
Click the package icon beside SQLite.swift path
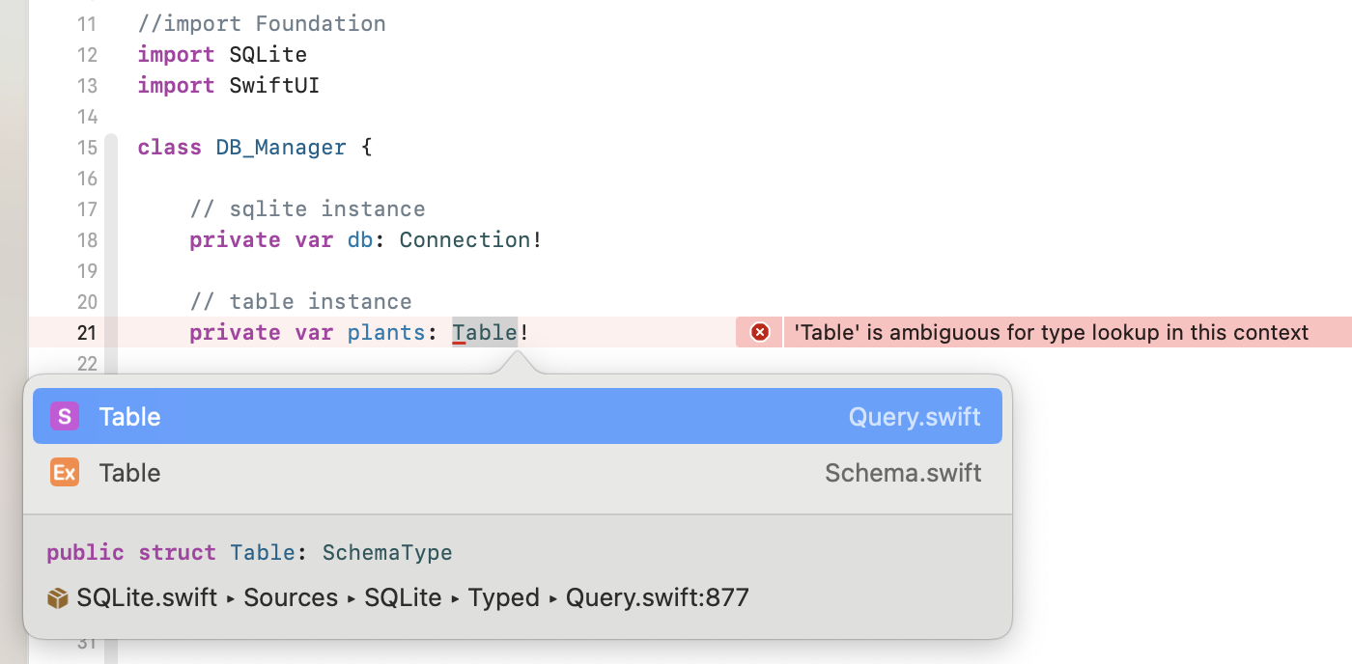click(58, 598)
